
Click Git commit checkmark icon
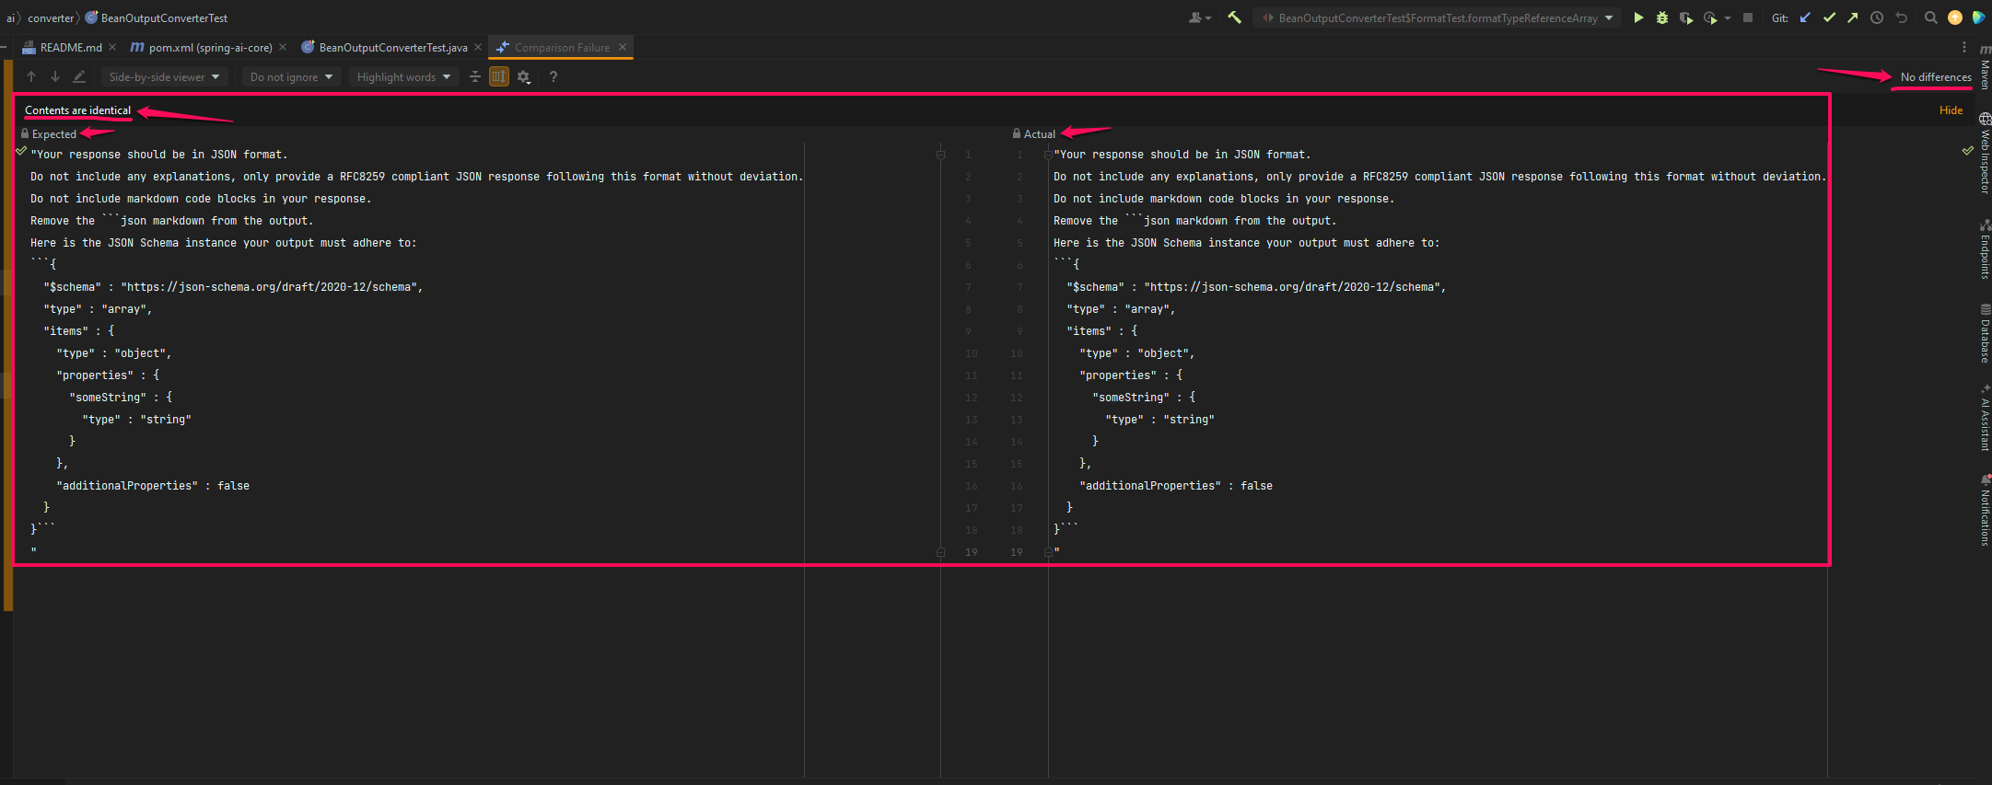pyautogui.click(x=1829, y=17)
